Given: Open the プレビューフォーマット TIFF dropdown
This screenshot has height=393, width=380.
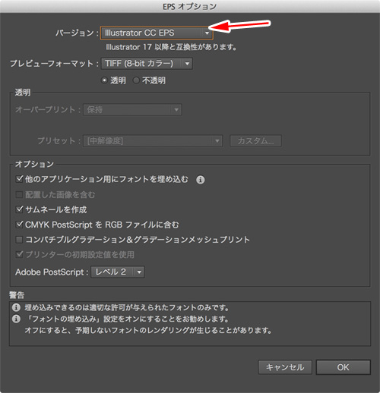Looking at the screenshot, I should [x=147, y=64].
